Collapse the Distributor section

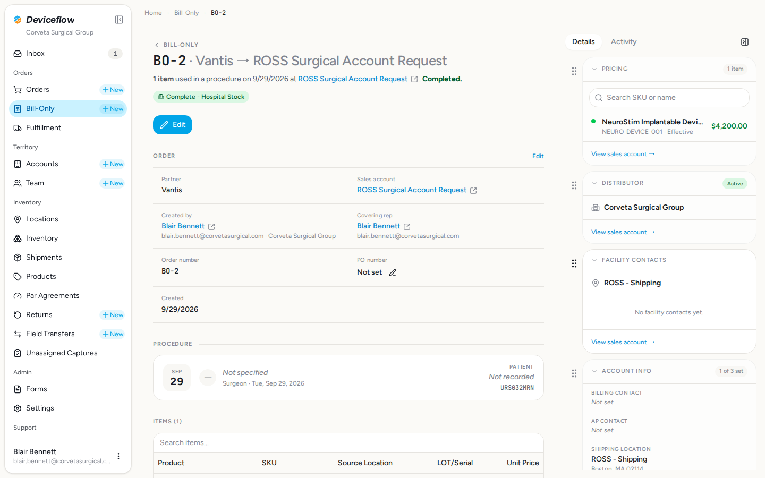[594, 183]
